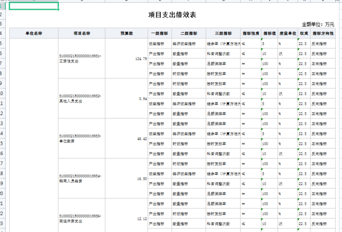
Task: Click the 预算数 header cell
Action: coord(126,33)
